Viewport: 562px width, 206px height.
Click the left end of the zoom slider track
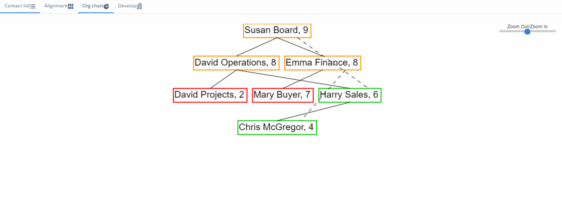(x=501, y=31)
